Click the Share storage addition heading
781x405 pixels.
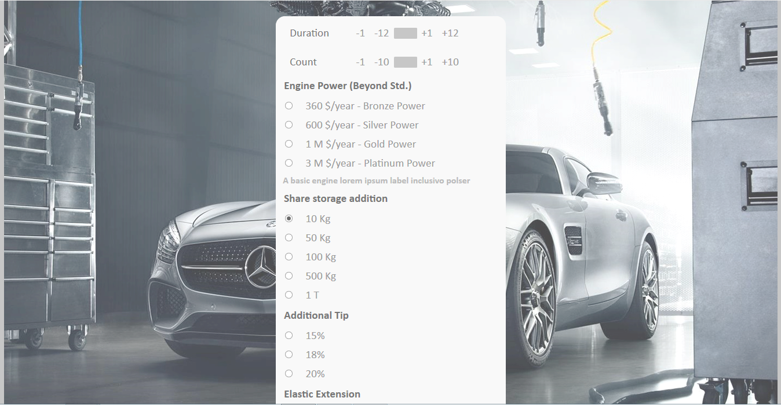(335, 198)
